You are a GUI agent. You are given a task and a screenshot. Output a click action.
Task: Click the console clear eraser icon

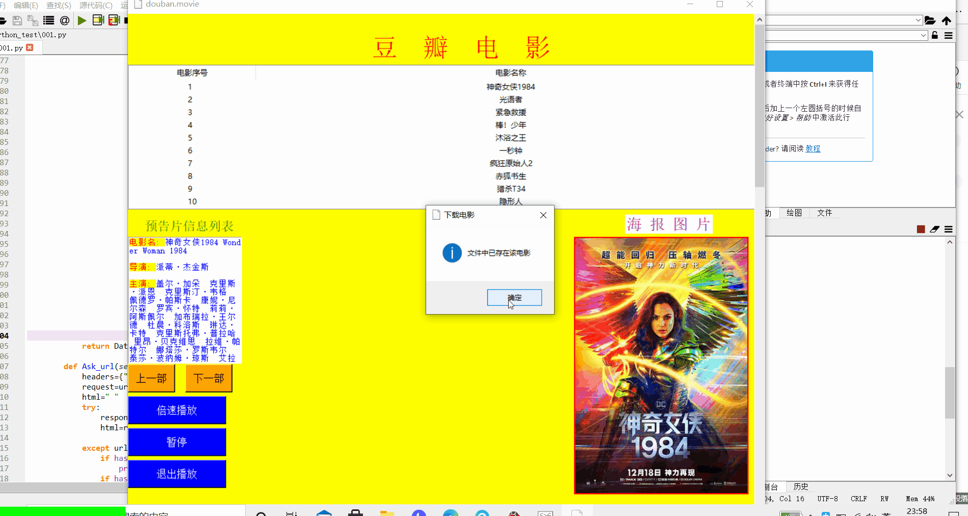click(934, 229)
